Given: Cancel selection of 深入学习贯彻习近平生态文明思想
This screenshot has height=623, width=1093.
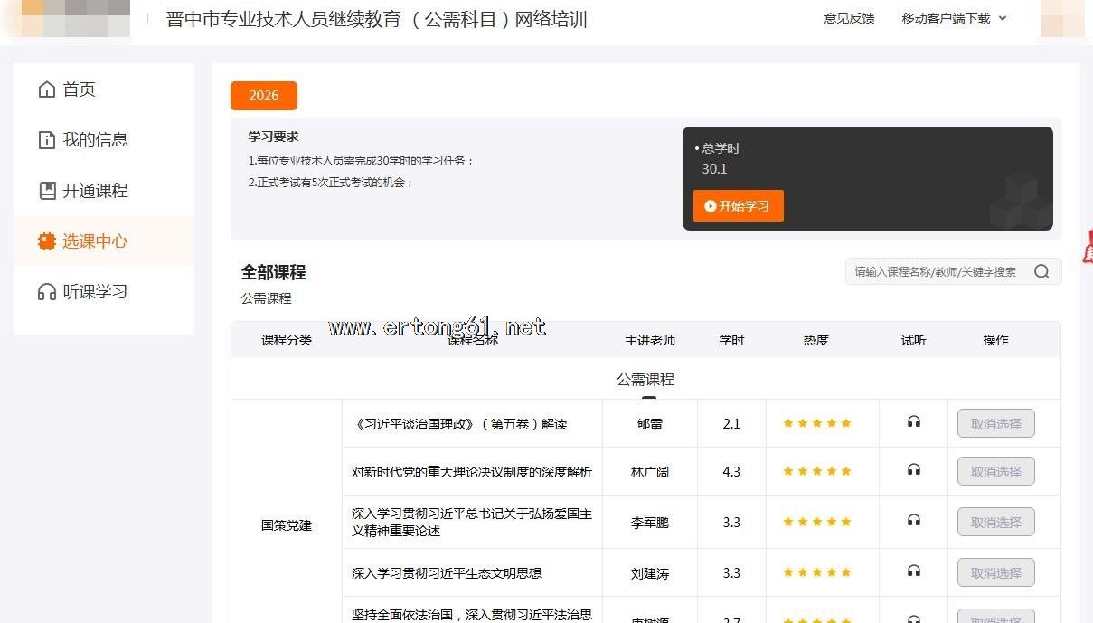Looking at the screenshot, I should coord(996,572).
